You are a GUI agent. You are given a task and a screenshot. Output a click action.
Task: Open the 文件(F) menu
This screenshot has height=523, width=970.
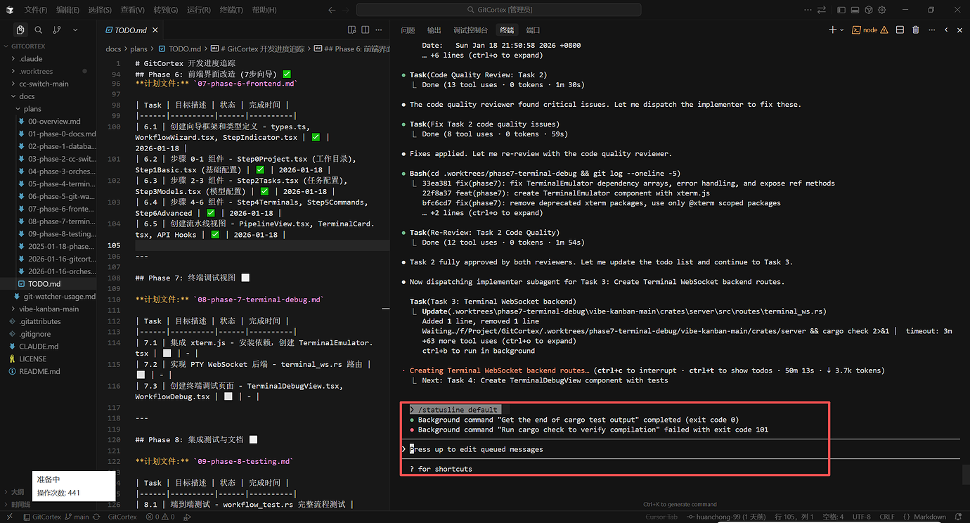coord(36,10)
